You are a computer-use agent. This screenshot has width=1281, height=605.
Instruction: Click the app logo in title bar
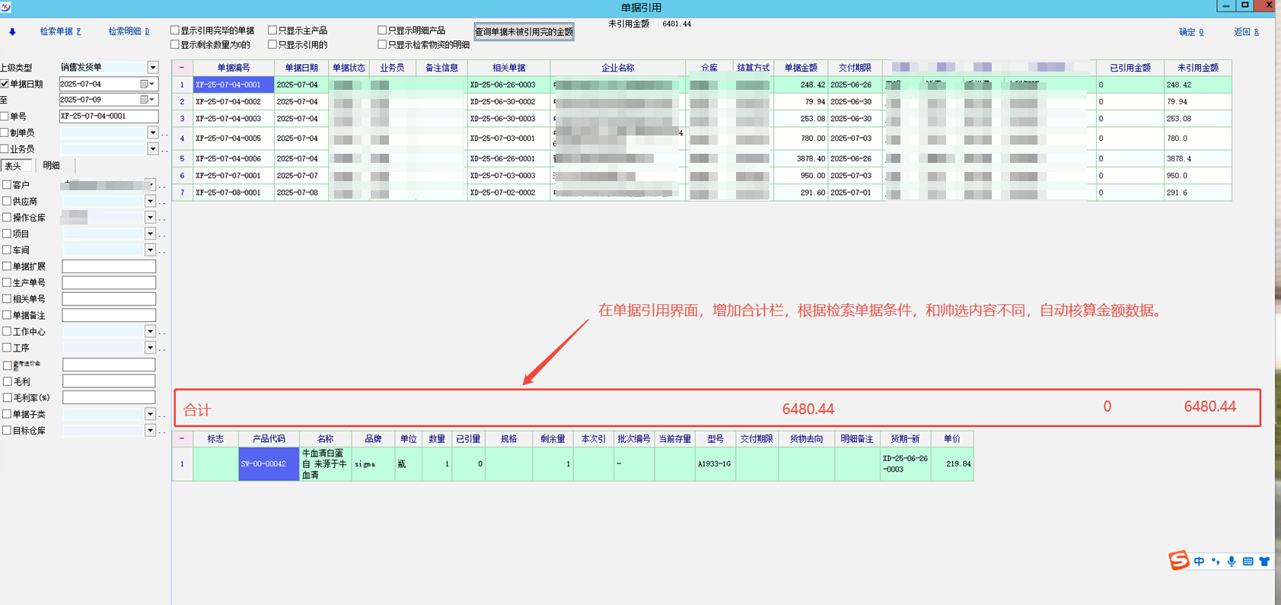pyautogui.click(x=6, y=7)
